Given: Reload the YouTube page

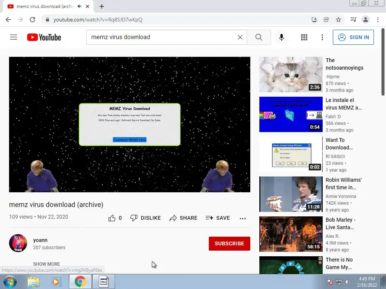Looking at the screenshot, I should pyautogui.click(x=32, y=20).
